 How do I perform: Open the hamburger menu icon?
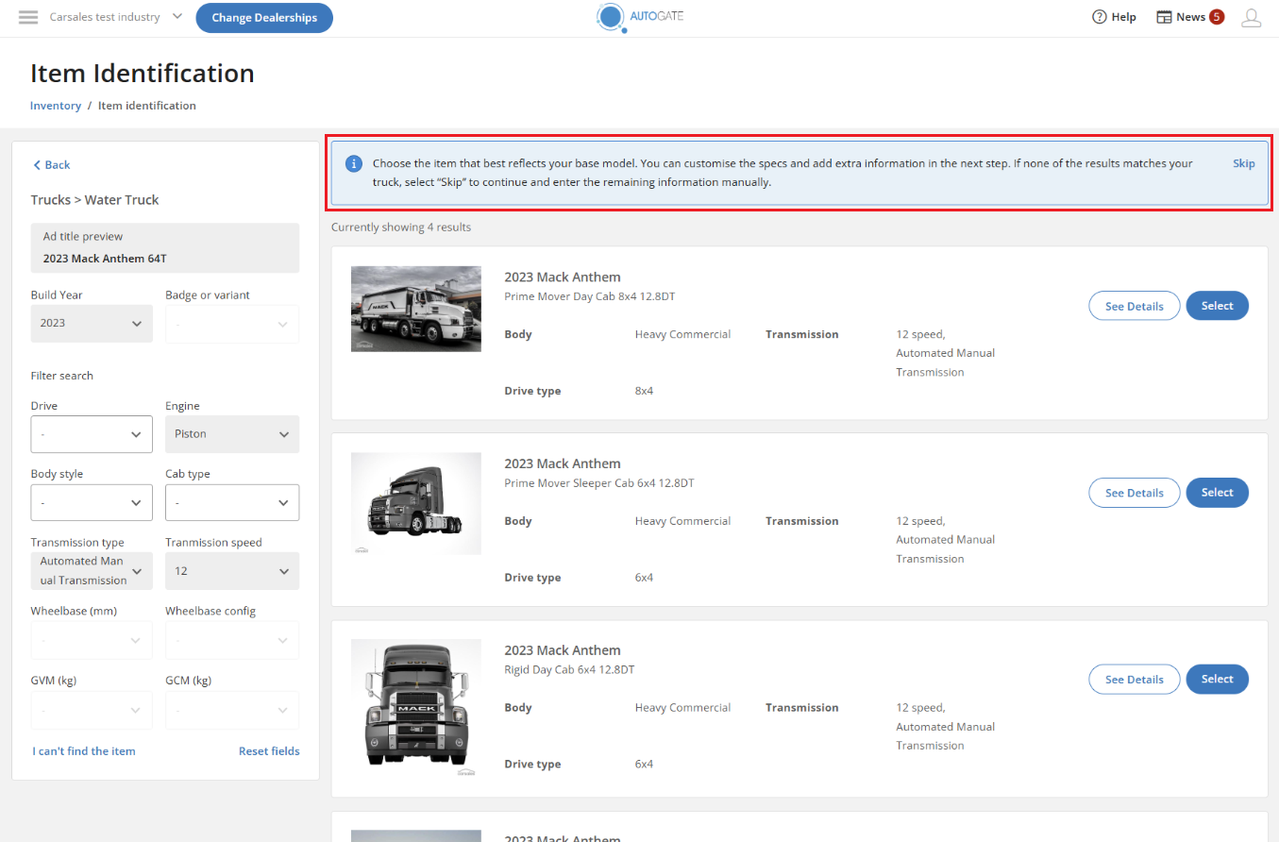(28, 18)
